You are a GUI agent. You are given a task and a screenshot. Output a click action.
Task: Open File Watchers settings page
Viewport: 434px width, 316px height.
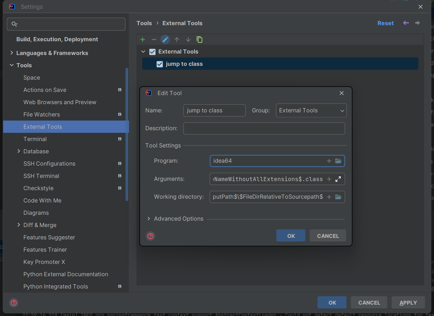(42, 114)
